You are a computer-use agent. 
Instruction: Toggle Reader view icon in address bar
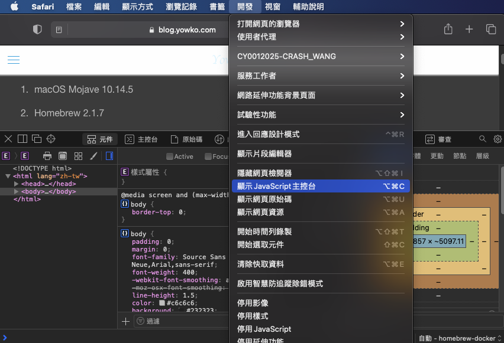click(x=59, y=30)
